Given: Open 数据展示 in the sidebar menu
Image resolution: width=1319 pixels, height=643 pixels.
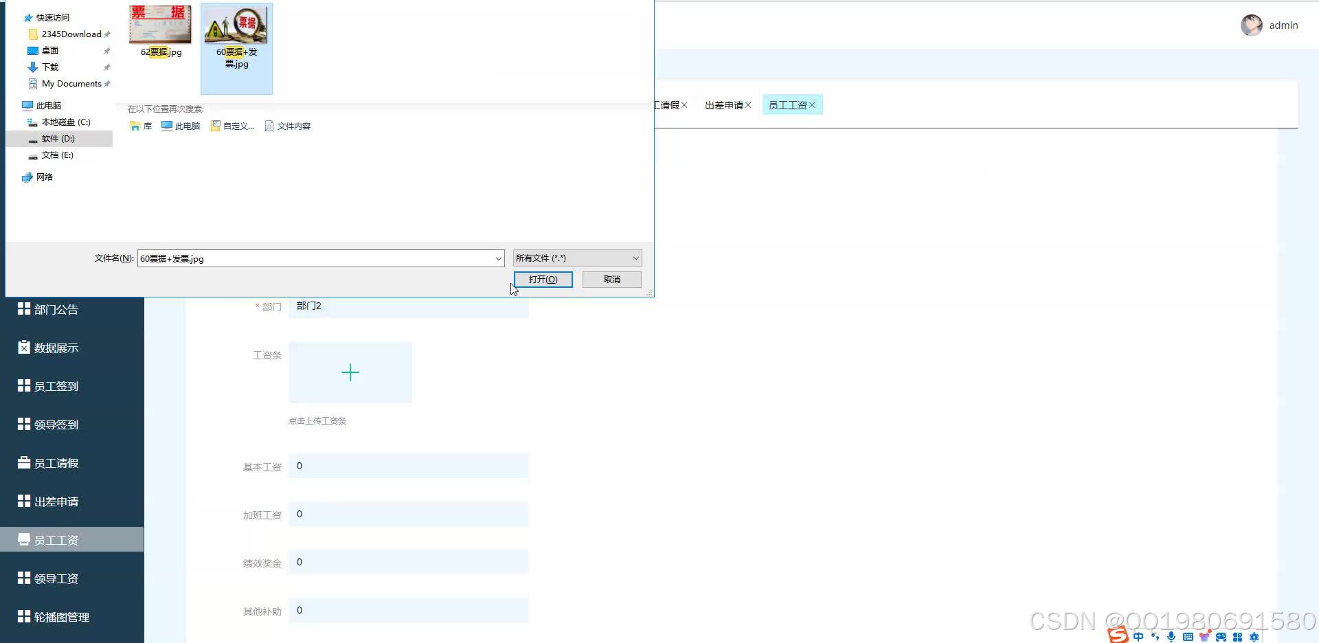Looking at the screenshot, I should pyautogui.click(x=72, y=348).
